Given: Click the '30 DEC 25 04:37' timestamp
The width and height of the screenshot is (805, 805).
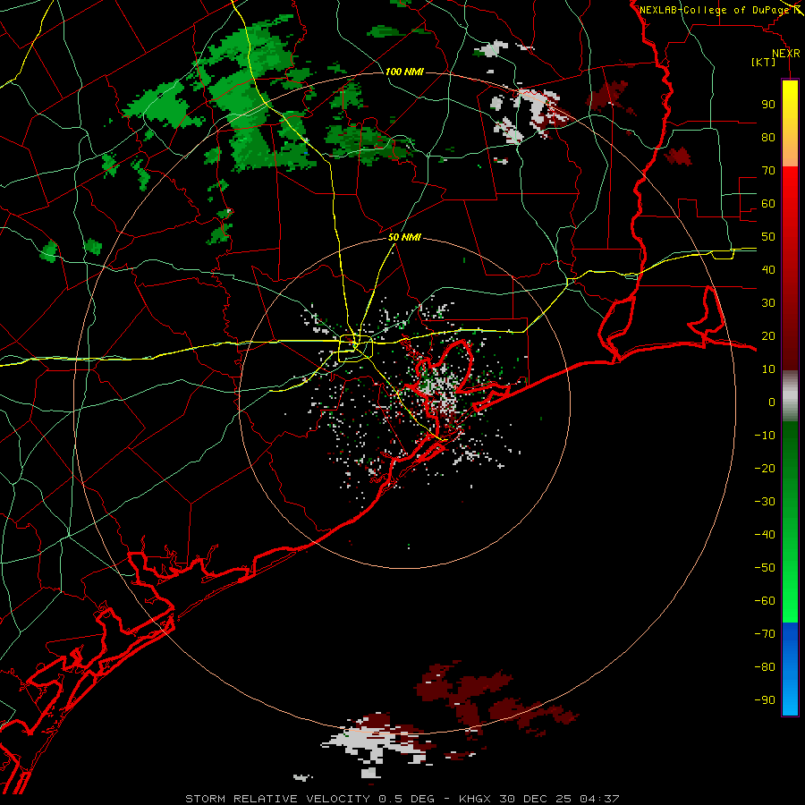Looking at the screenshot, I should click(x=558, y=799).
